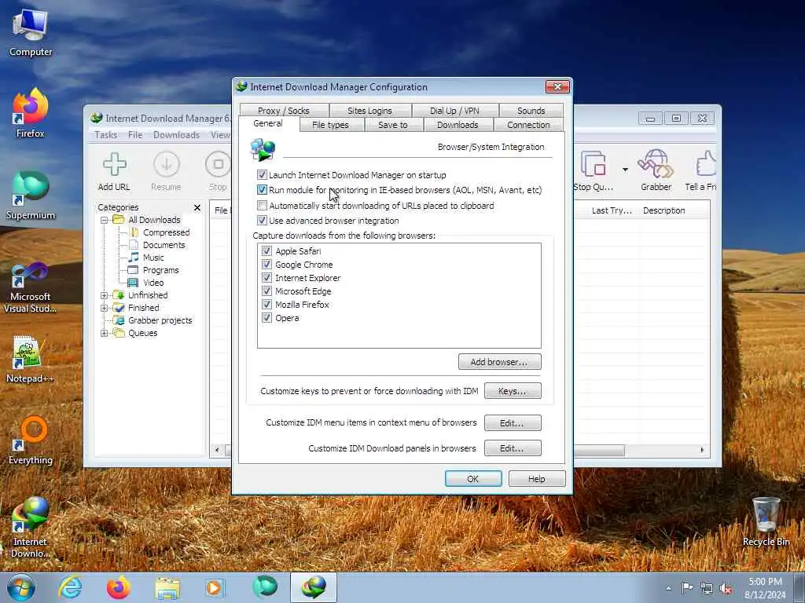Click the Add browser... button
The image size is (805, 603).
click(499, 361)
